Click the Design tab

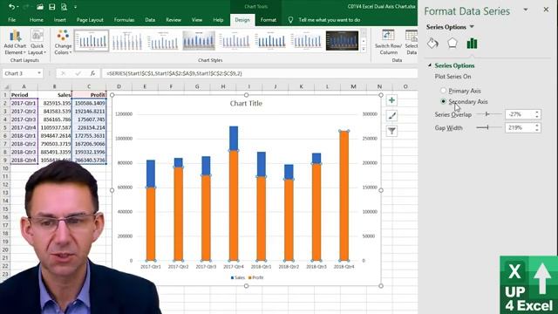tap(242, 20)
